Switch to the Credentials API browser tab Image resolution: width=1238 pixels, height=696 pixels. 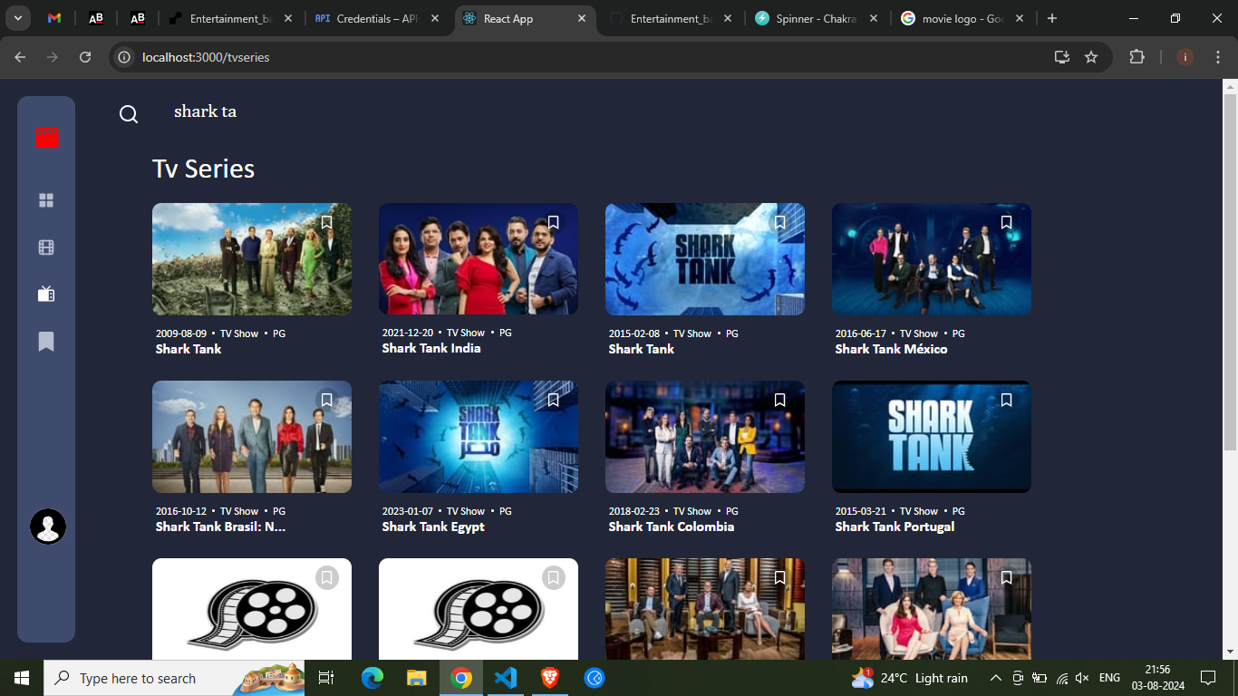(378, 18)
